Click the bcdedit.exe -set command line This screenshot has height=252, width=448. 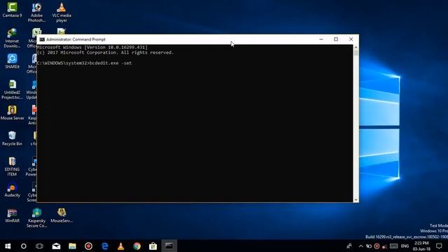[84, 63]
